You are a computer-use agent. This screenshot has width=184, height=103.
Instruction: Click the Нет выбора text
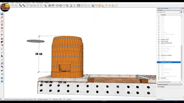point(161,87)
